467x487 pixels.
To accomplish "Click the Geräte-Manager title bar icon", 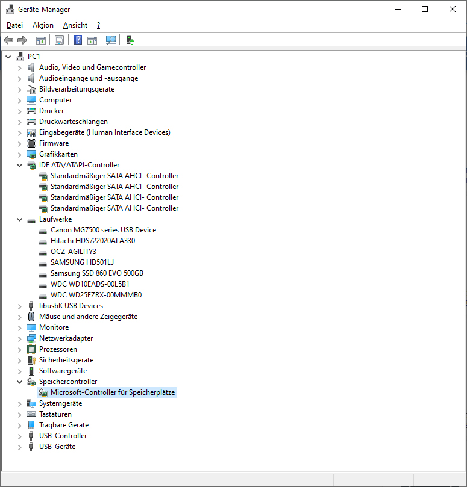I will click(x=10, y=9).
